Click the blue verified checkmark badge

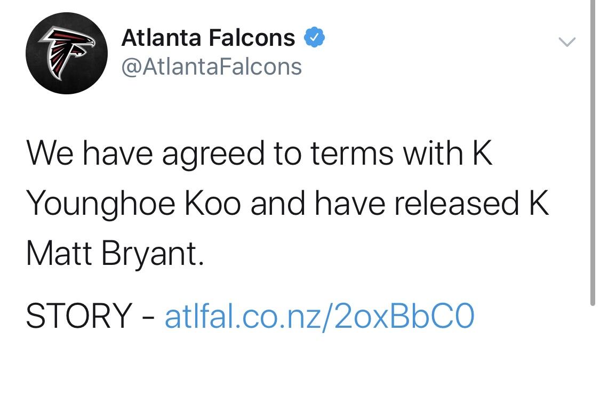(314, 38)
